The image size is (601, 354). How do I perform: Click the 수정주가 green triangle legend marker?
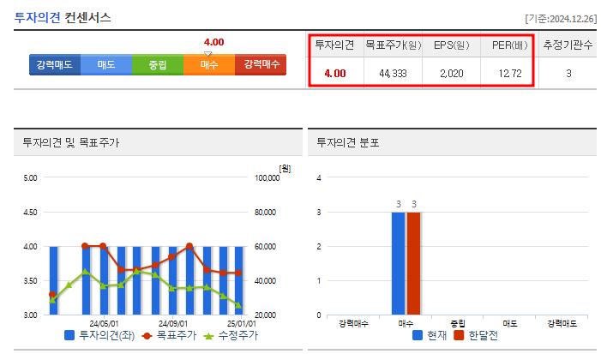[208, 336]
